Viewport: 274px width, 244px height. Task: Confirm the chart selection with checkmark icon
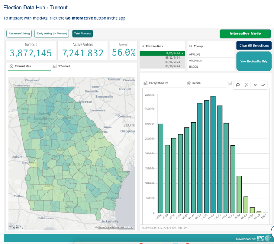click(263, 84)
